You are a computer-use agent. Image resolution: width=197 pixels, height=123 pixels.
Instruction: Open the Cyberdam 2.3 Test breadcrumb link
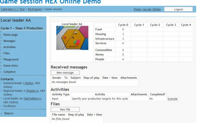pyautogui.click(x=13, y=9)
